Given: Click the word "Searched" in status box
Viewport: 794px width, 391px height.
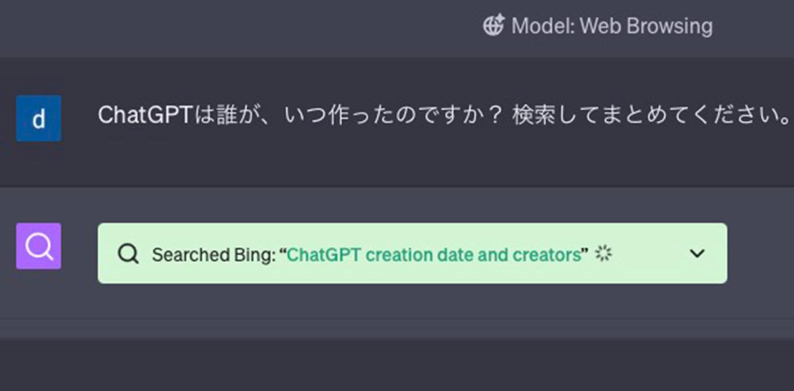Looking at the screenshot, I should coord(190,254).
